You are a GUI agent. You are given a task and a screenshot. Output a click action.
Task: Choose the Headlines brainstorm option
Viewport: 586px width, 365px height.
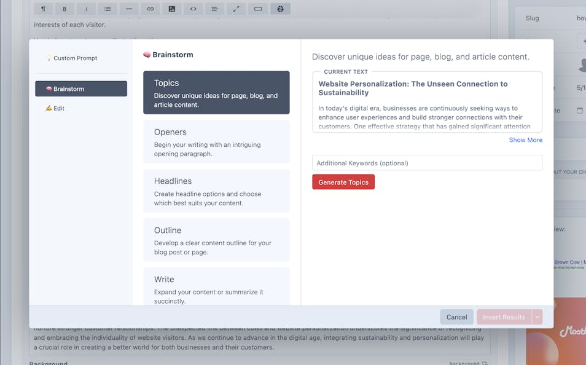point(216,191)
